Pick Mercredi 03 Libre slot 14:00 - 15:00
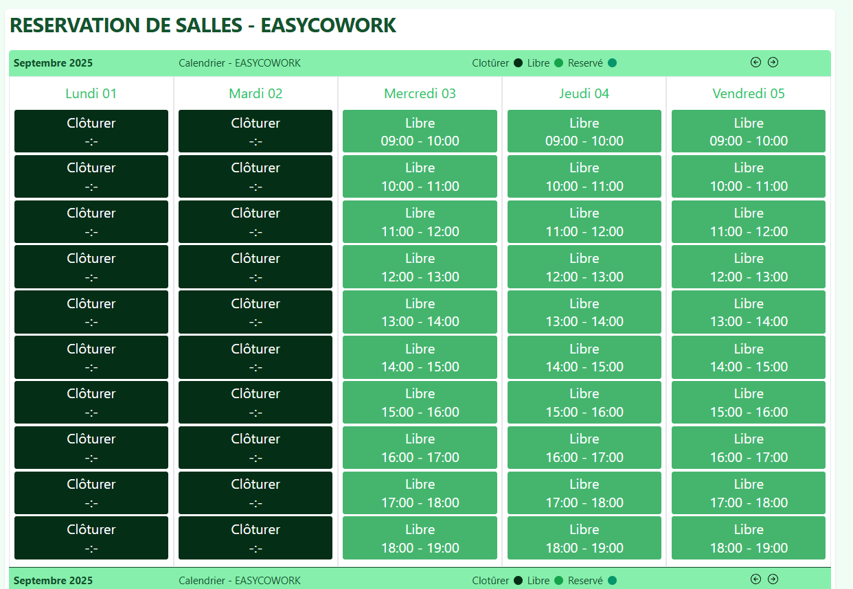 pyautogui.click(x=420, y=357)
